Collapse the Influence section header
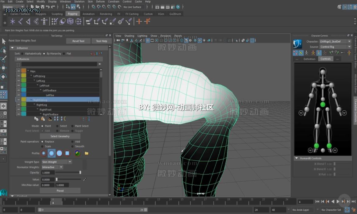The width and height of the screenshot is (357, 214). click(x=12, y=48)
